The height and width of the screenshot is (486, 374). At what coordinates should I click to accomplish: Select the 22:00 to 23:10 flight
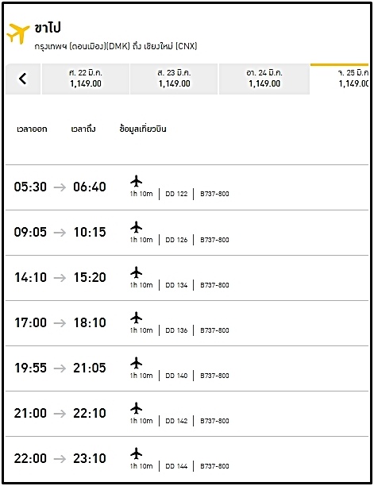point(187,459)
